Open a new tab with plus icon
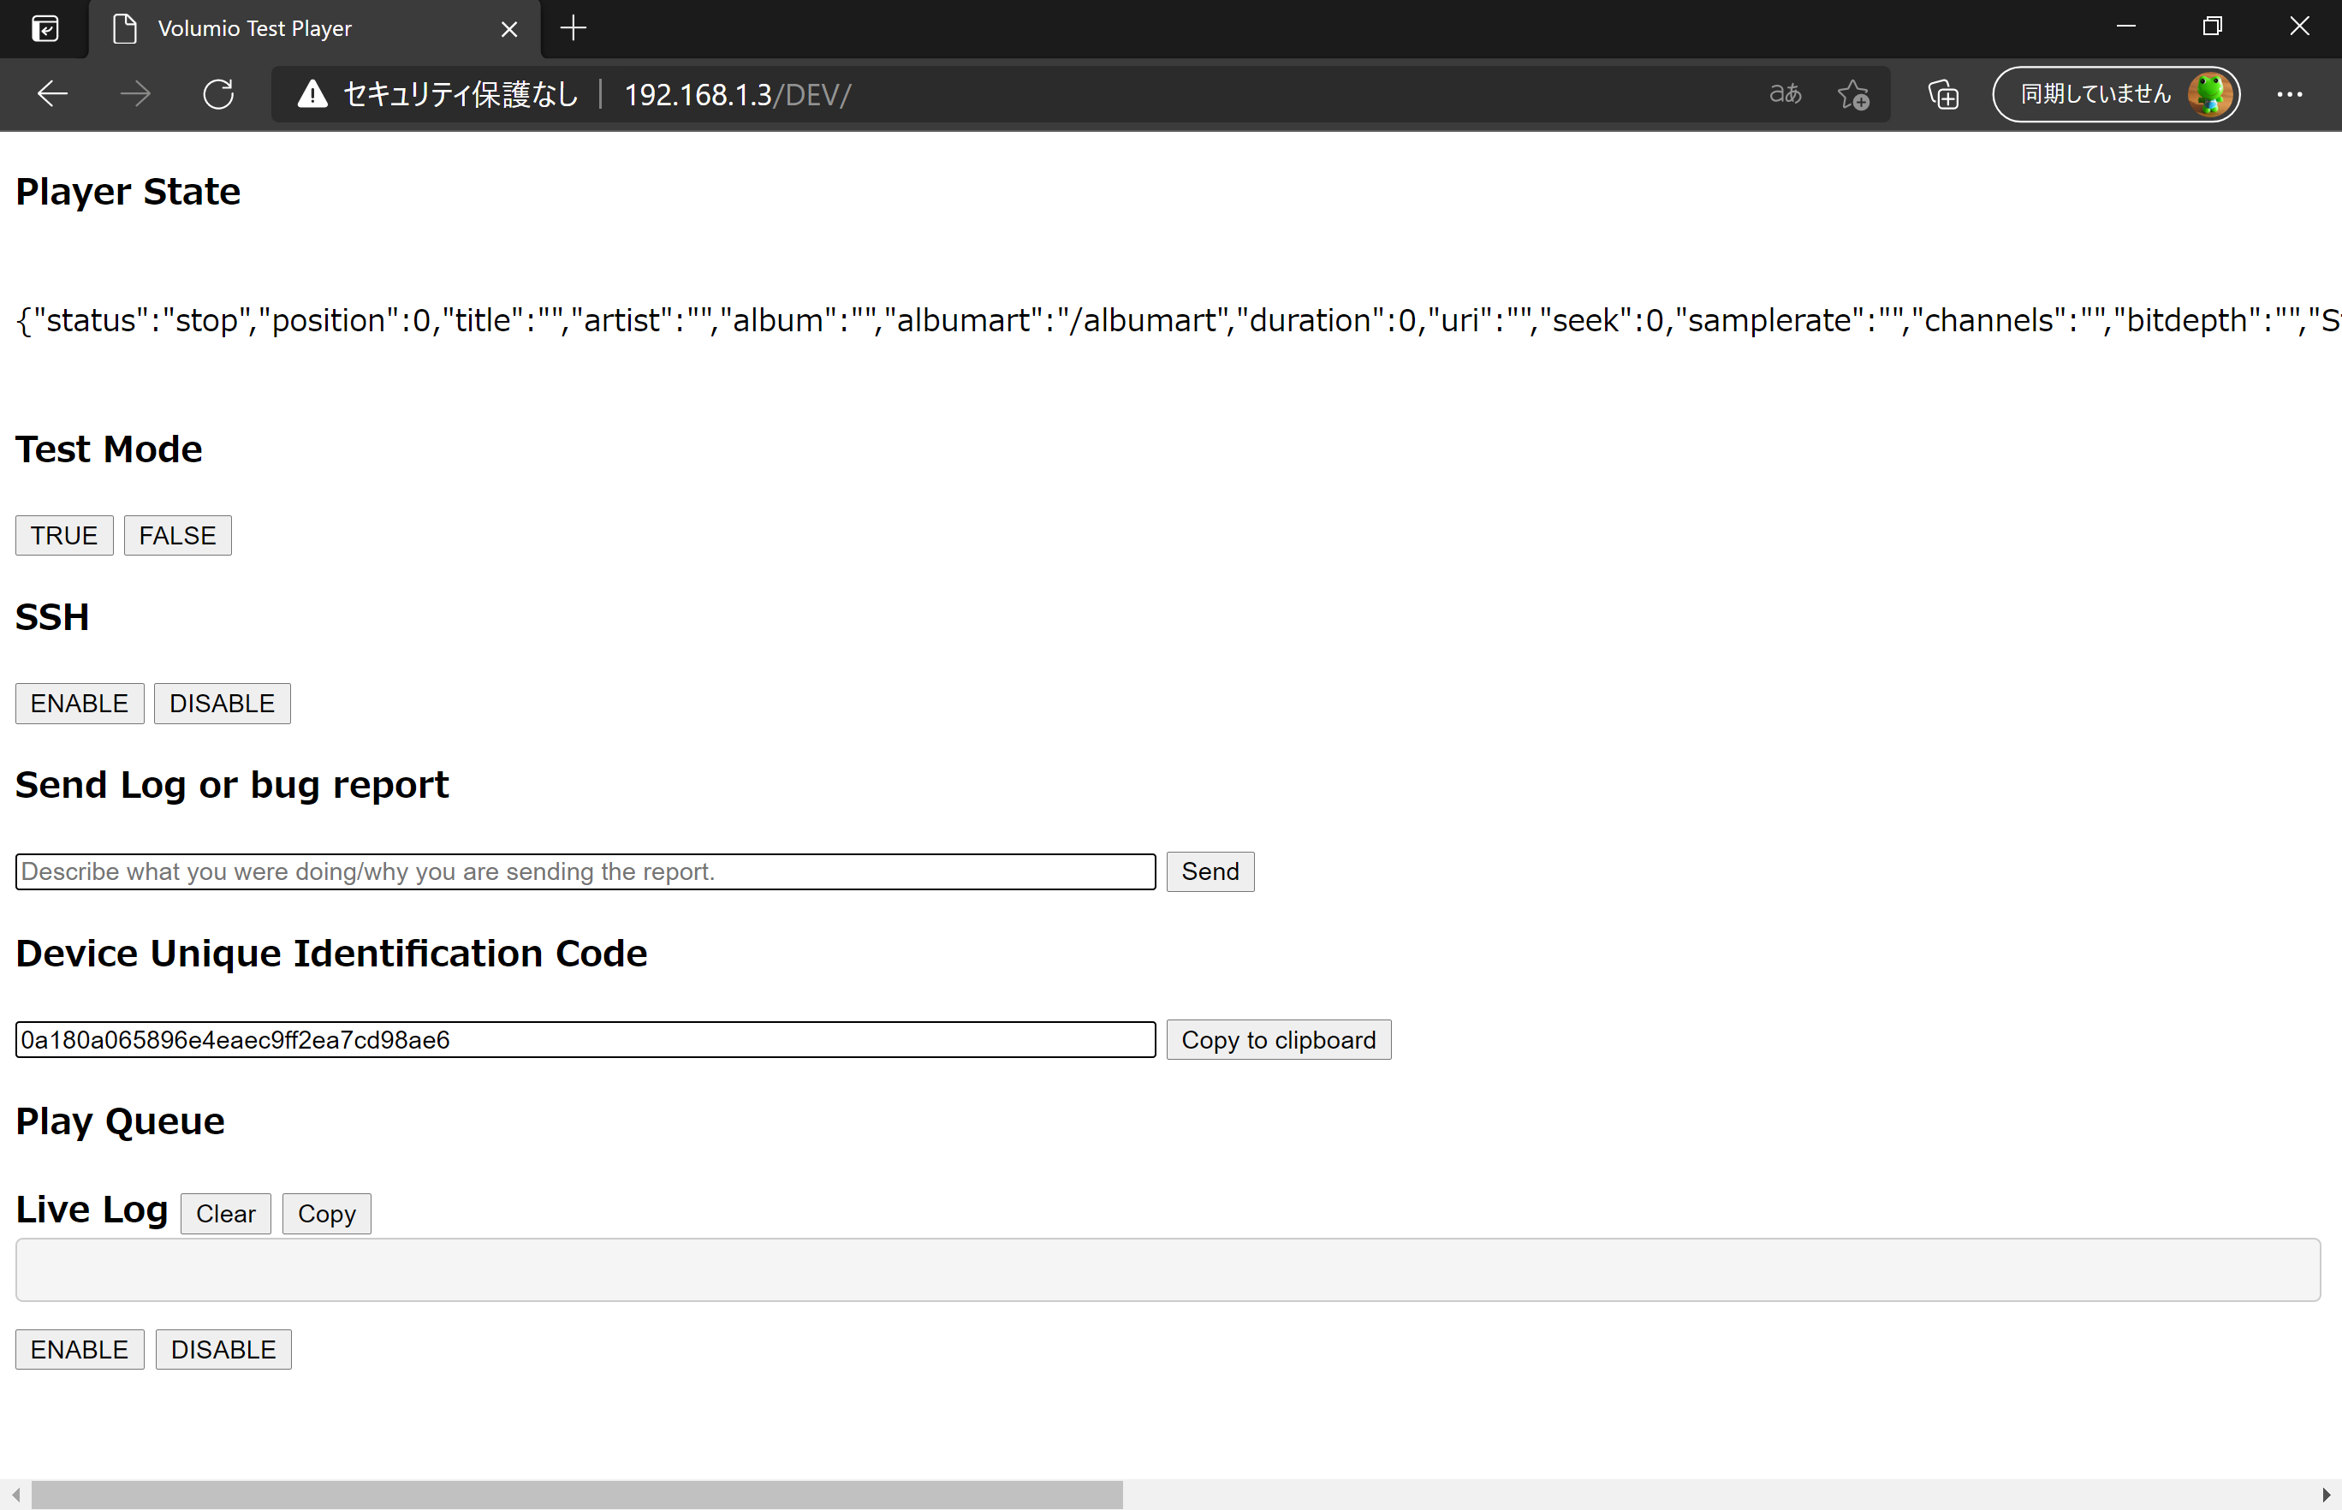 573,28
